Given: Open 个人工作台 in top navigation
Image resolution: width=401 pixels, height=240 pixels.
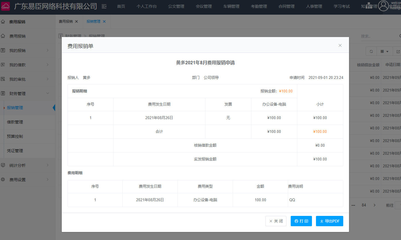Looking at the screenshot, I should pos(147,6).
